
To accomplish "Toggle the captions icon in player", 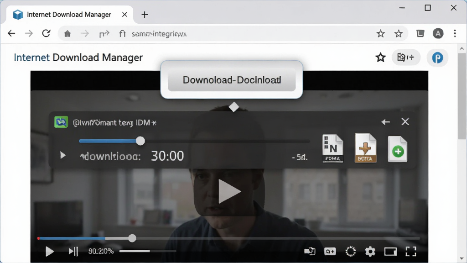I will 330,252.
